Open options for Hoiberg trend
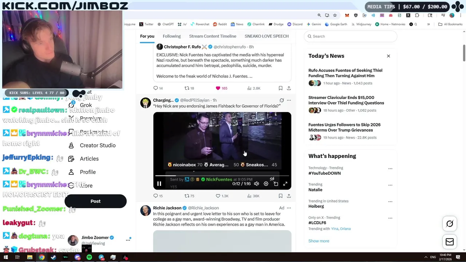 click(x=390, y=202)
